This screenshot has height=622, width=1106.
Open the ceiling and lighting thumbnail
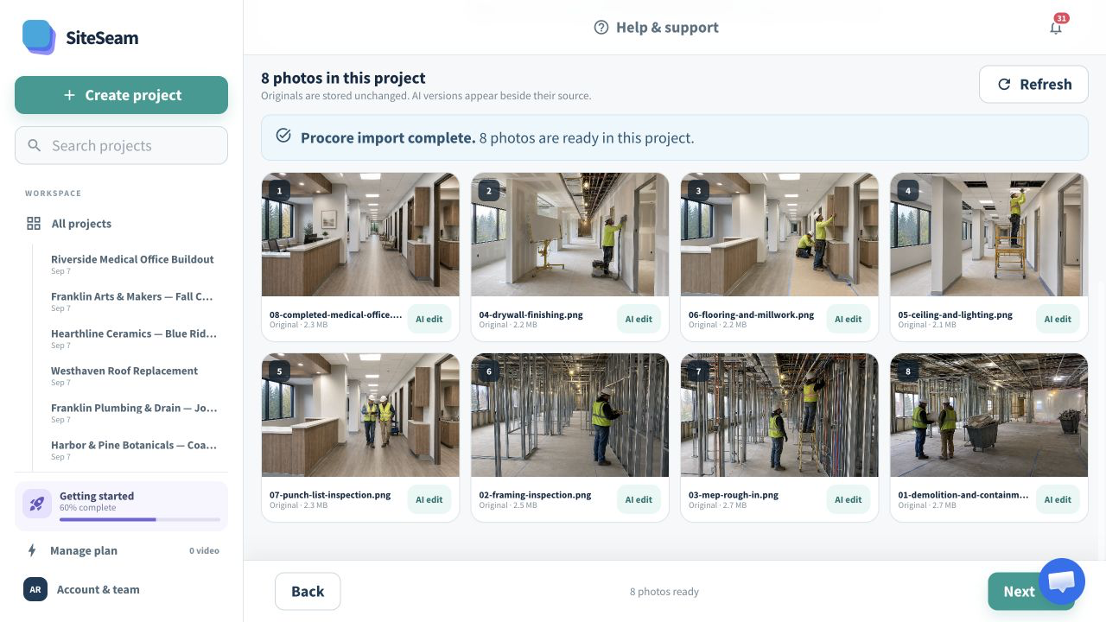[x=988, y=234]
